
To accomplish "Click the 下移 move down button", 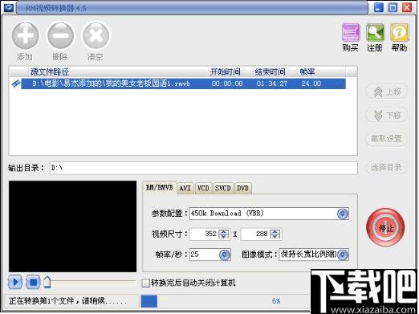I will pos(386,115).
